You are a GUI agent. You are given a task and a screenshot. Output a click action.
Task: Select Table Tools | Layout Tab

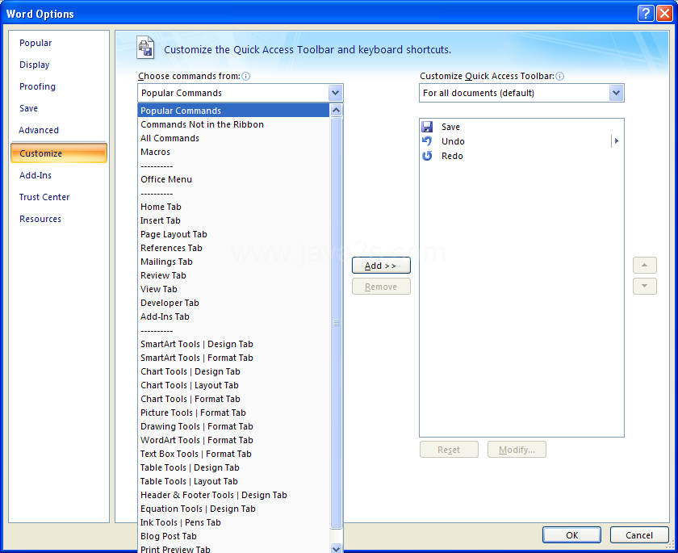[233, 482]
